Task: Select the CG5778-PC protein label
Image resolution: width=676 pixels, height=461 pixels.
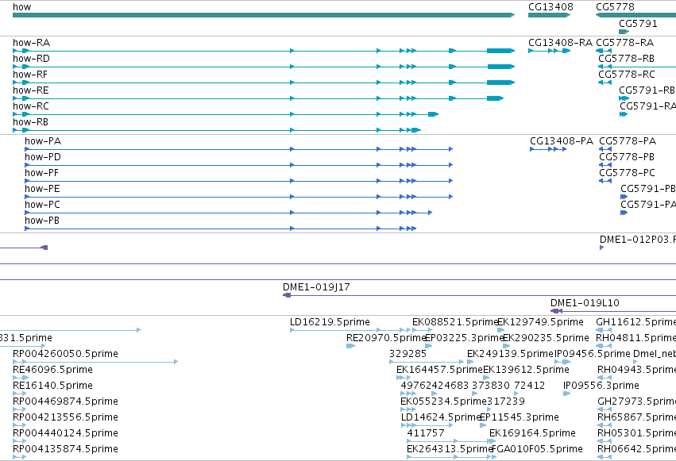Action: tap(628, 173)
